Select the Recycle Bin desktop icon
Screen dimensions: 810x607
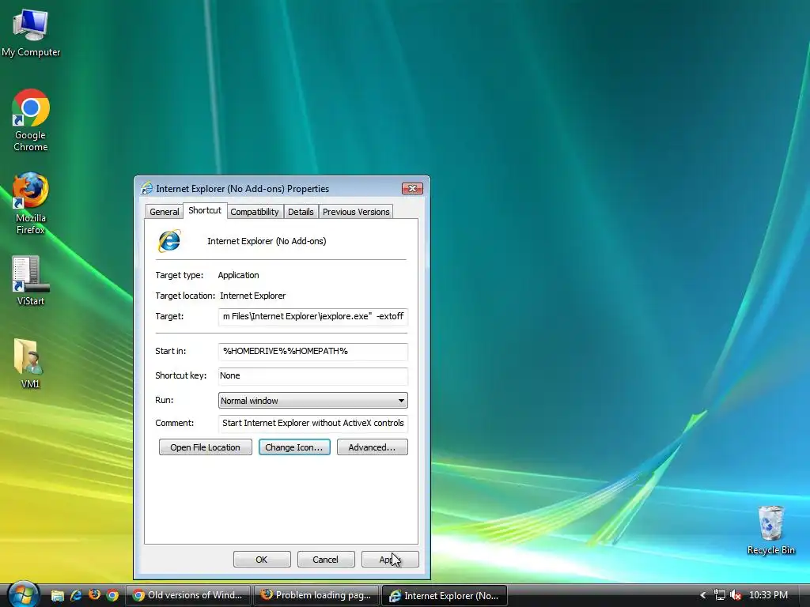770,530
